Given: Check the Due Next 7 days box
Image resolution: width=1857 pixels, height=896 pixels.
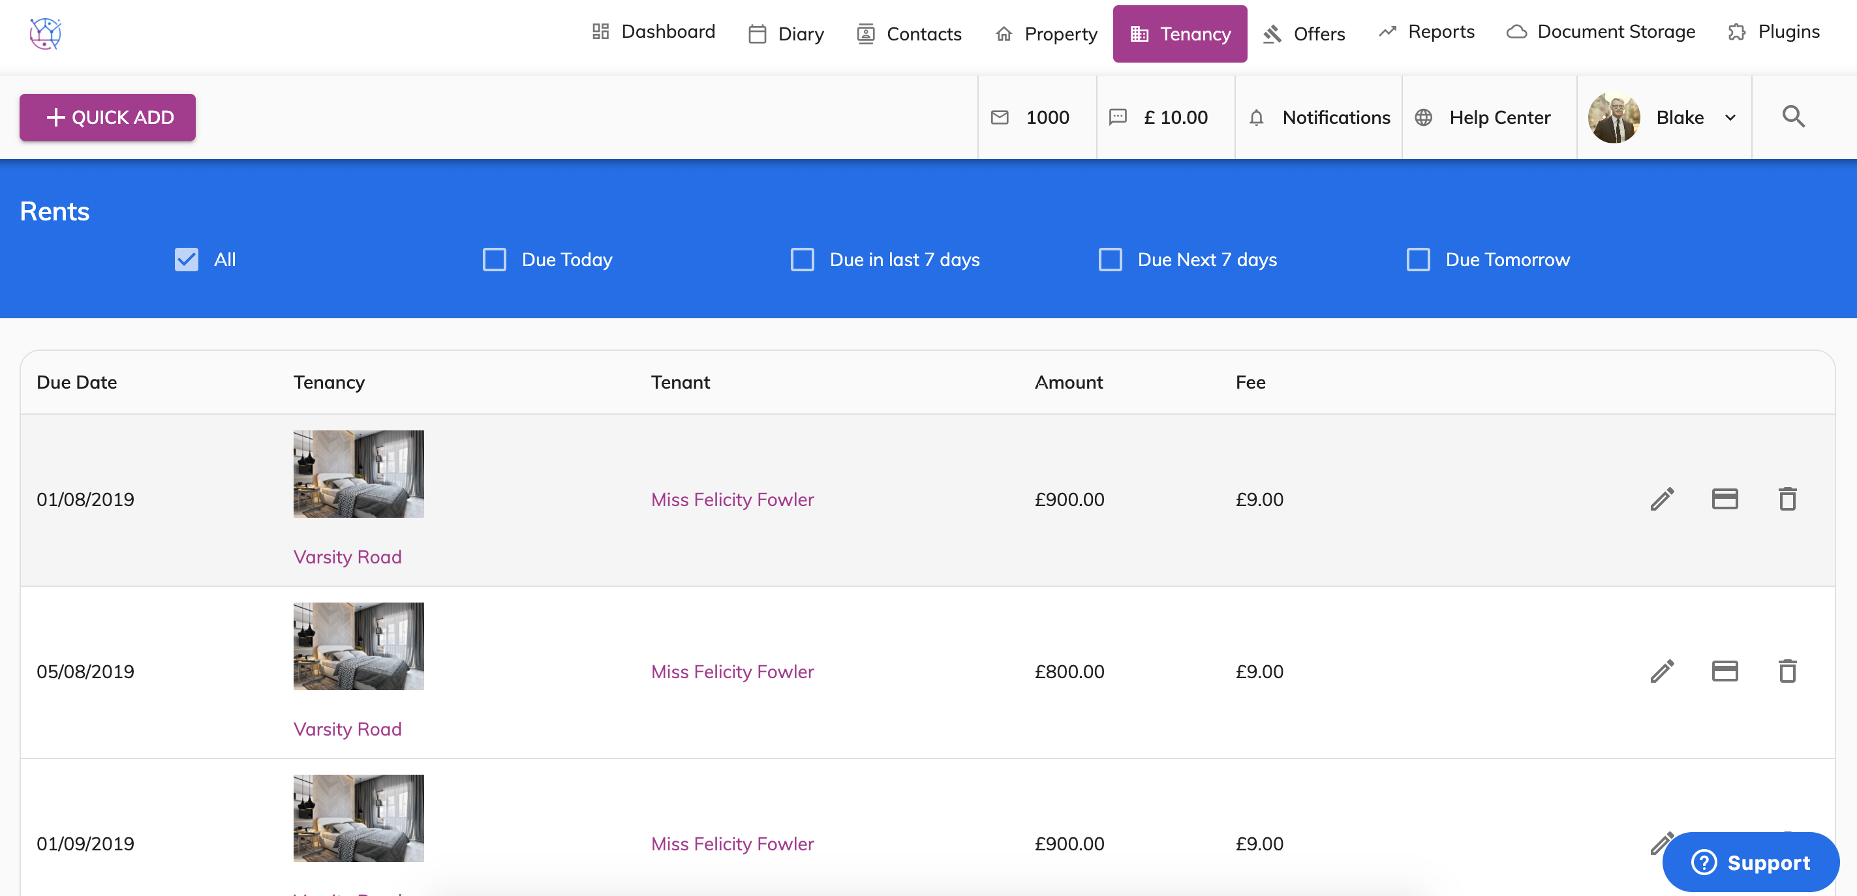Looking at the screenshot, I should [x=1110, y=260].
